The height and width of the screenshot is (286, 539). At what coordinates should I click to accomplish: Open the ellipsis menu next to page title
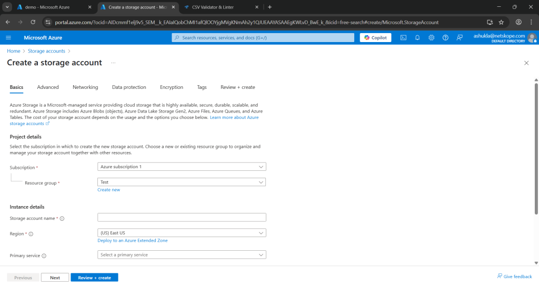coord(114,63)
